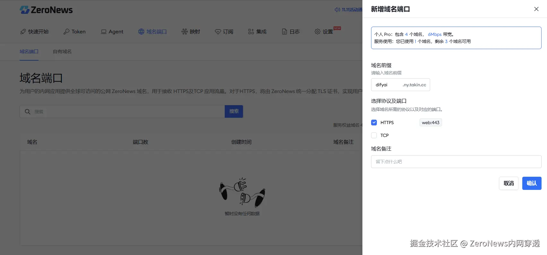Click the ZeroNews logo icon
Viewport: 547px width, 255px height.
pyautogui.click(x=24, y=10)
